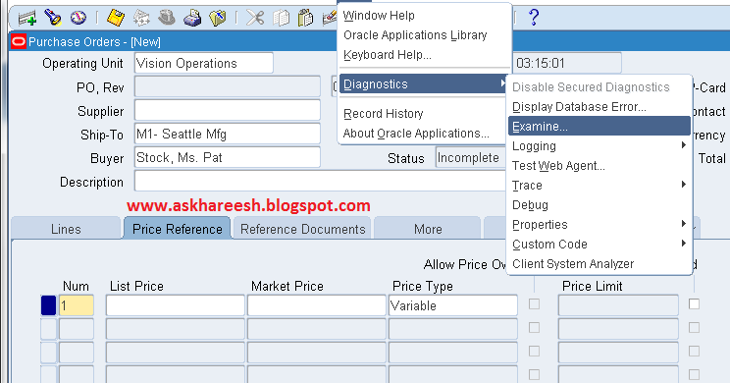Screen dimensions: 730x383
Task: Click the Copy toolbar icon
Action: click(281, 19)
